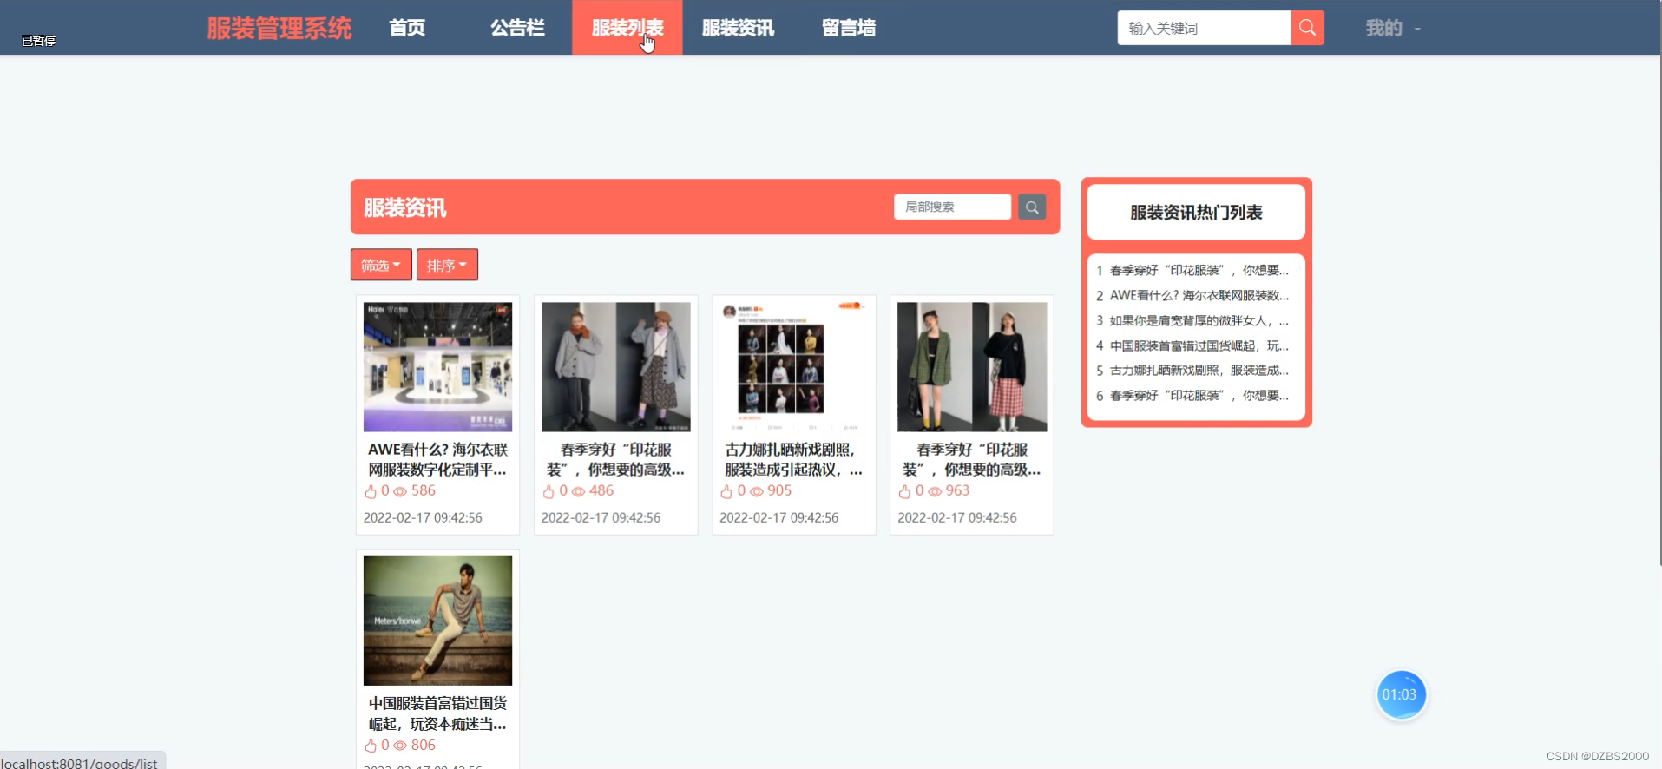Open the green plaid jacket thumbnail

972,366
